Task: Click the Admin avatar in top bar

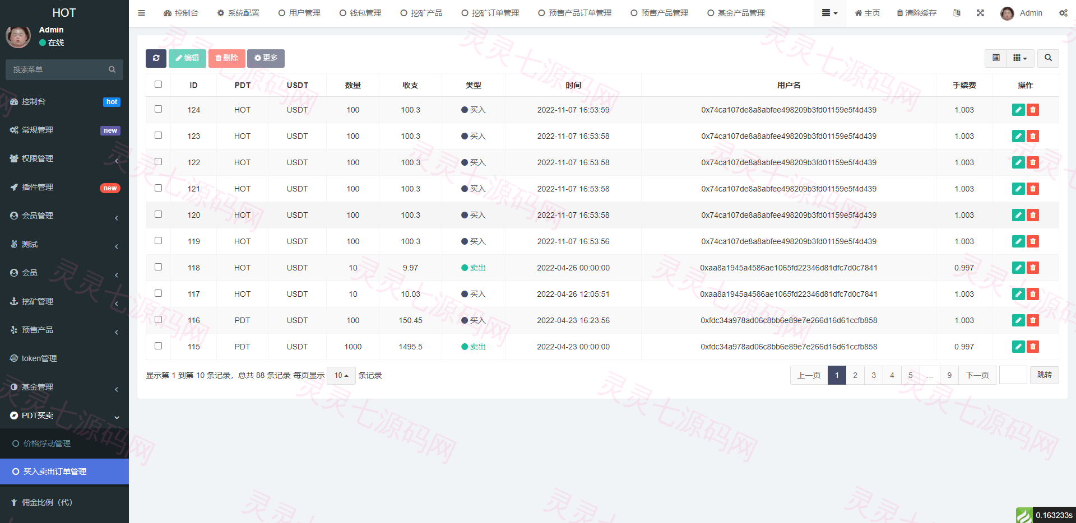Action: pos(1007,13)
